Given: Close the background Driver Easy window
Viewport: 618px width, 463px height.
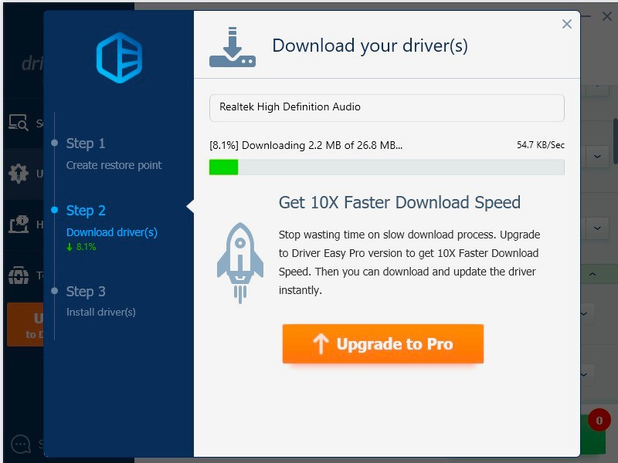Looking at the screenshot, I should [607, 16].
